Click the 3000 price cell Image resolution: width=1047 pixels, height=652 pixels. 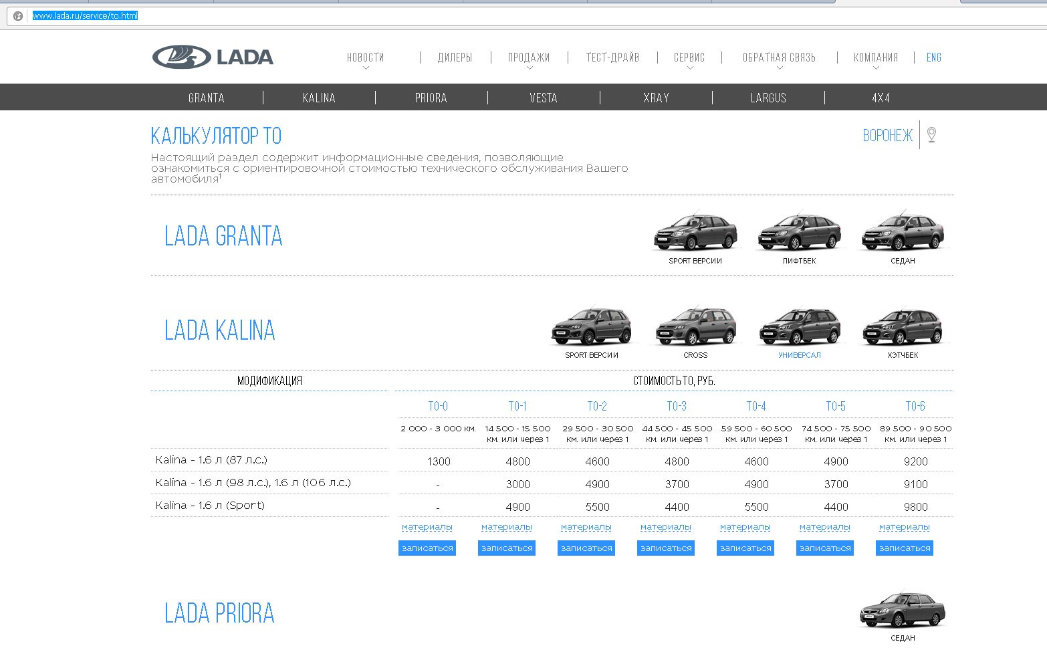point(518,484)
